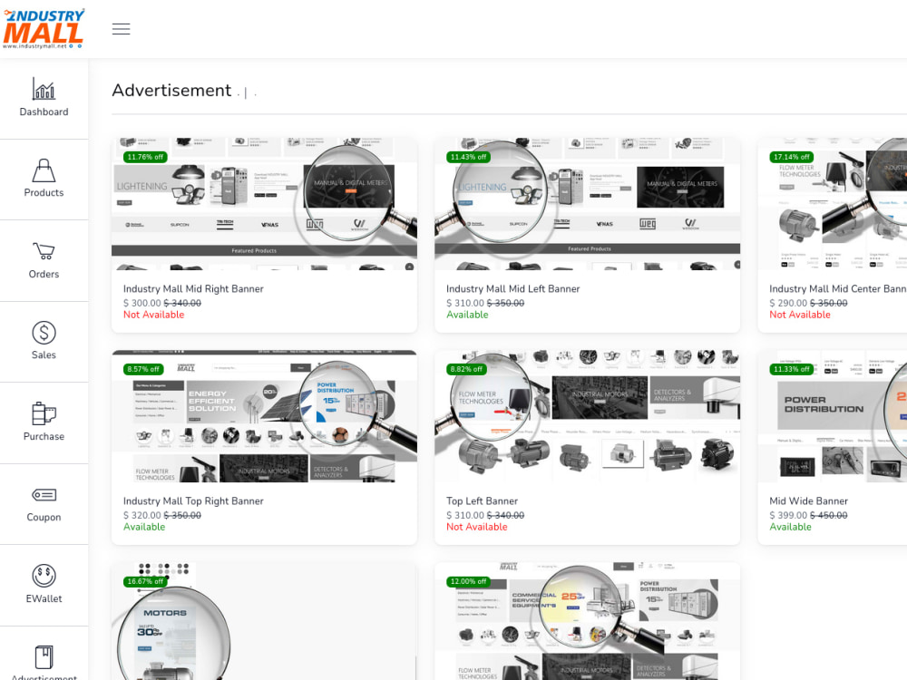Open the Dashboard chart icon
Image resolution: width=907 pixels, height=680 pixels.
[x=44, y=89]
